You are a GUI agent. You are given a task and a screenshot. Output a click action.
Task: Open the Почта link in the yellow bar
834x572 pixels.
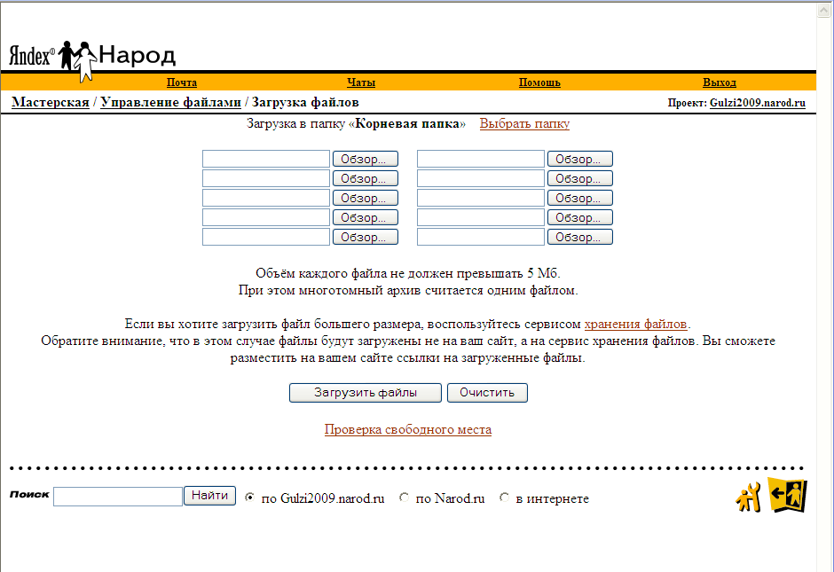(x=181, y=82)
